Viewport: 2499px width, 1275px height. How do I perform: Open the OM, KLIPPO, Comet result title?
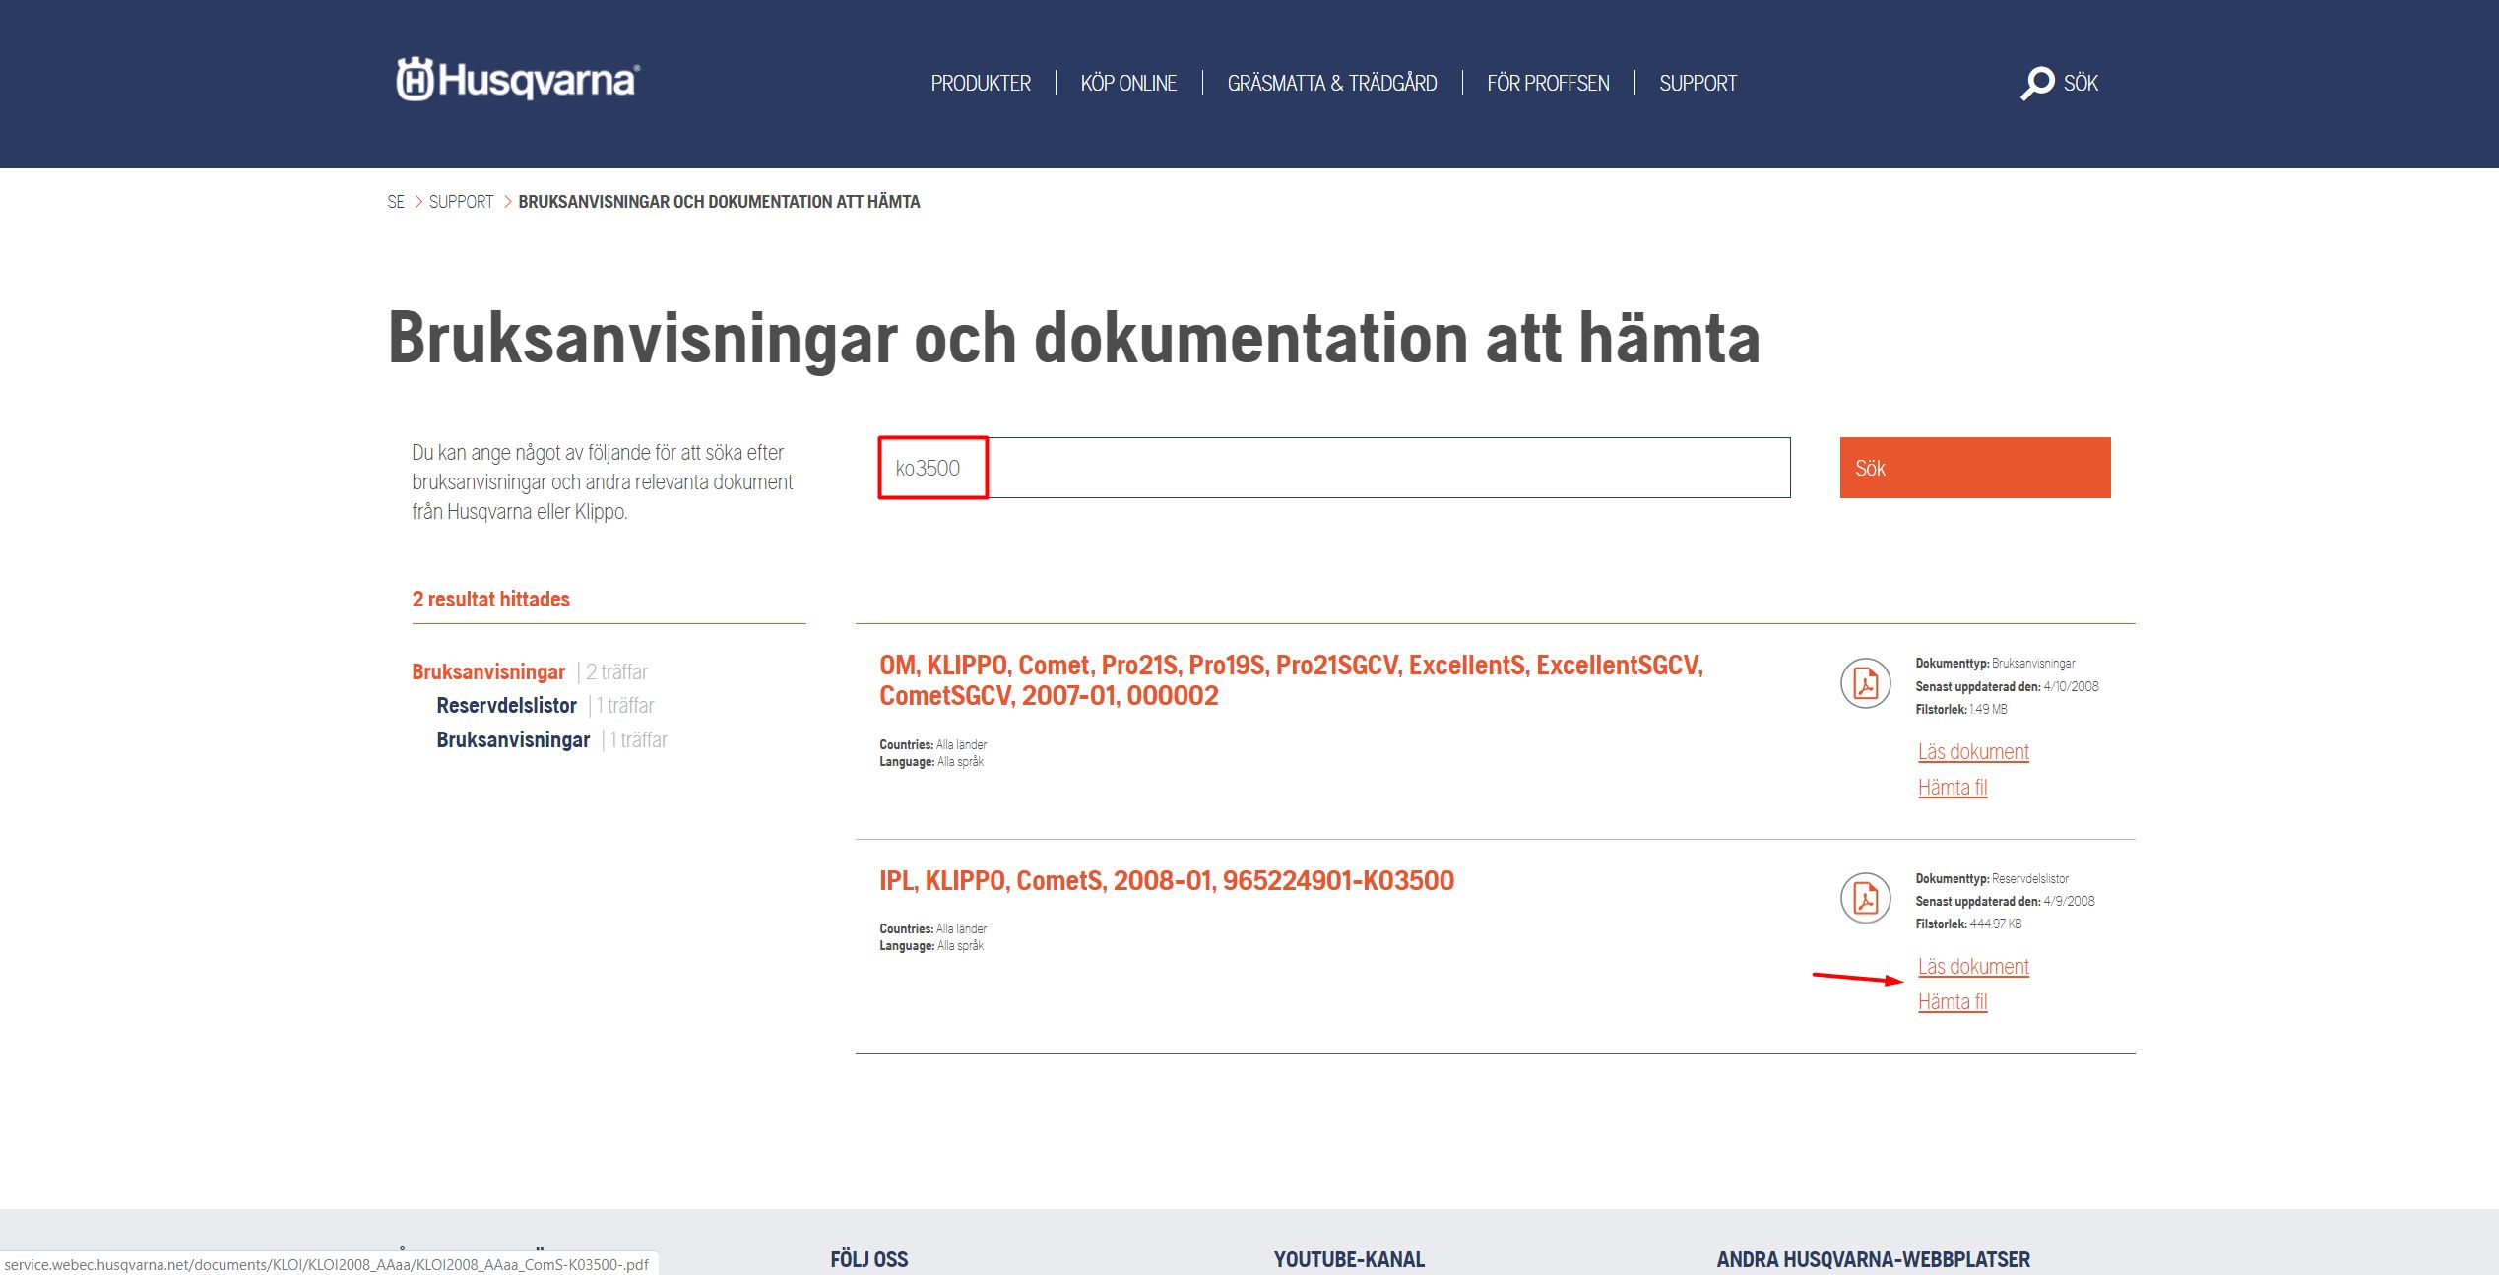(1291, 680)
